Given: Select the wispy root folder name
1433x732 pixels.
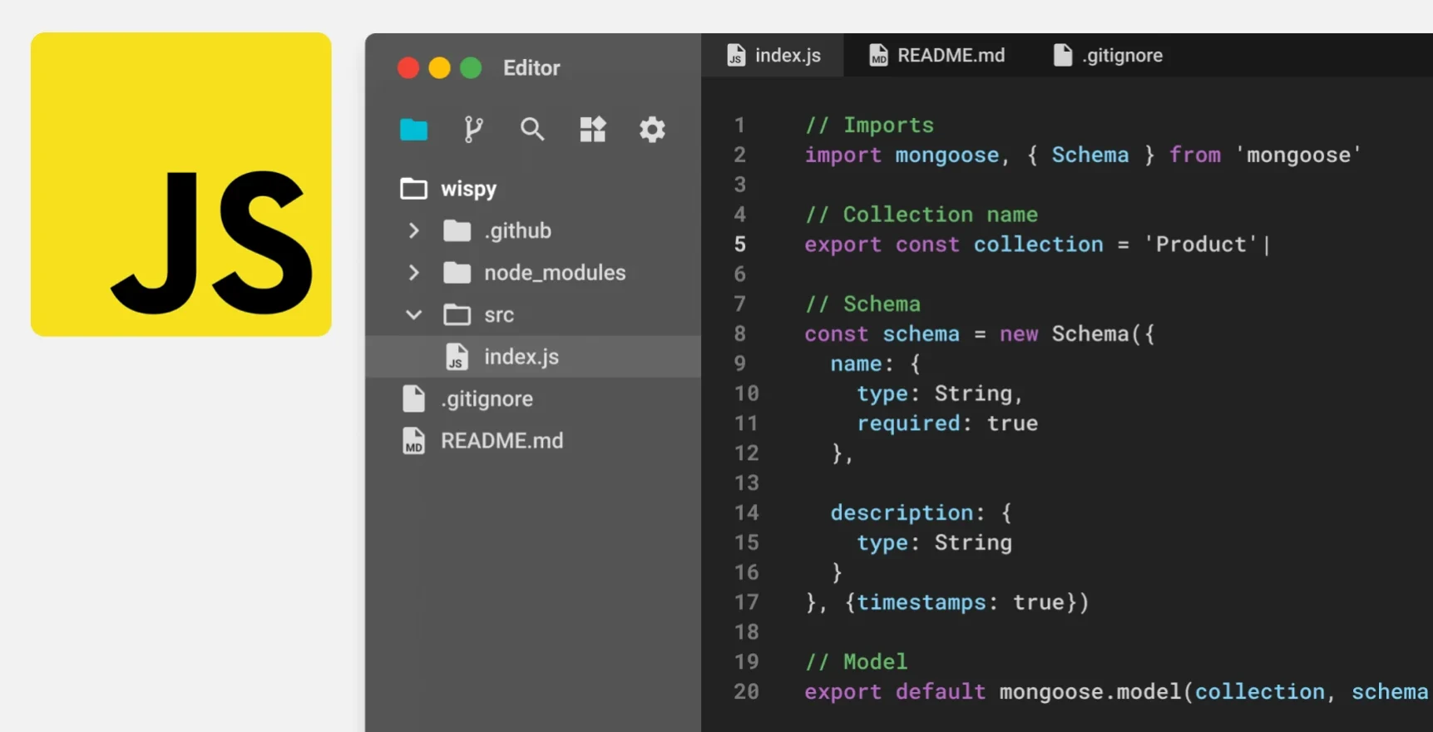Looking at the screenshot, I should pyautogui.click(x=468, y=189).
